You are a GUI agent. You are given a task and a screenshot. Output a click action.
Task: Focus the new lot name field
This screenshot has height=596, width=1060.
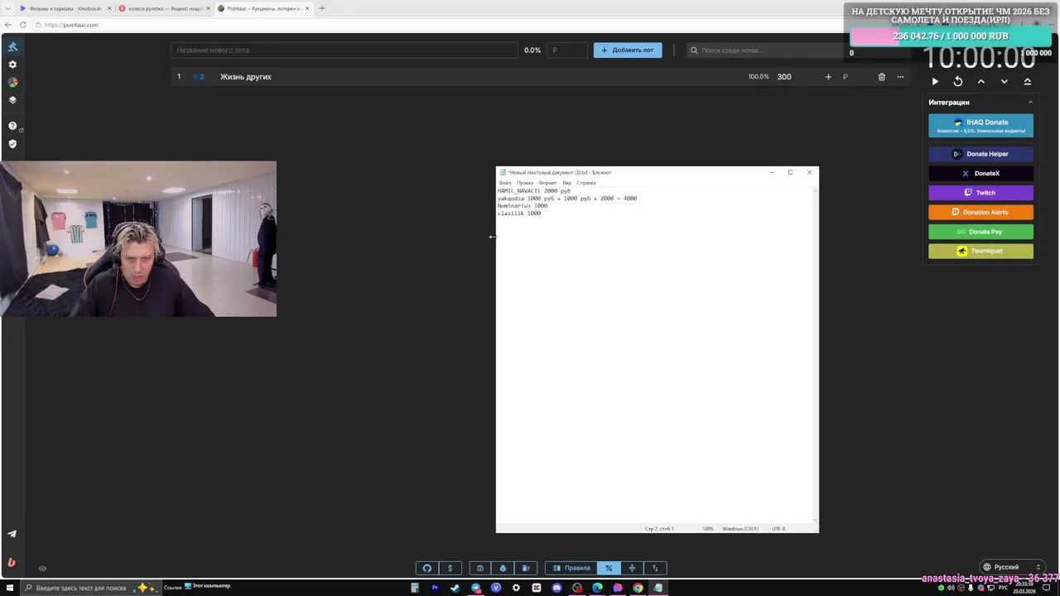click(x=344, y=50)
